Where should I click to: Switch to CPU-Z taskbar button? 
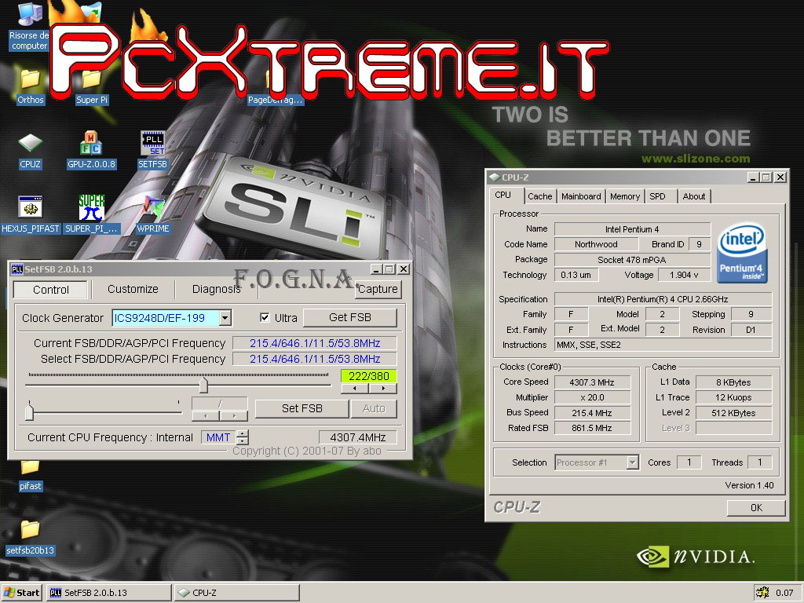[236, 593]
